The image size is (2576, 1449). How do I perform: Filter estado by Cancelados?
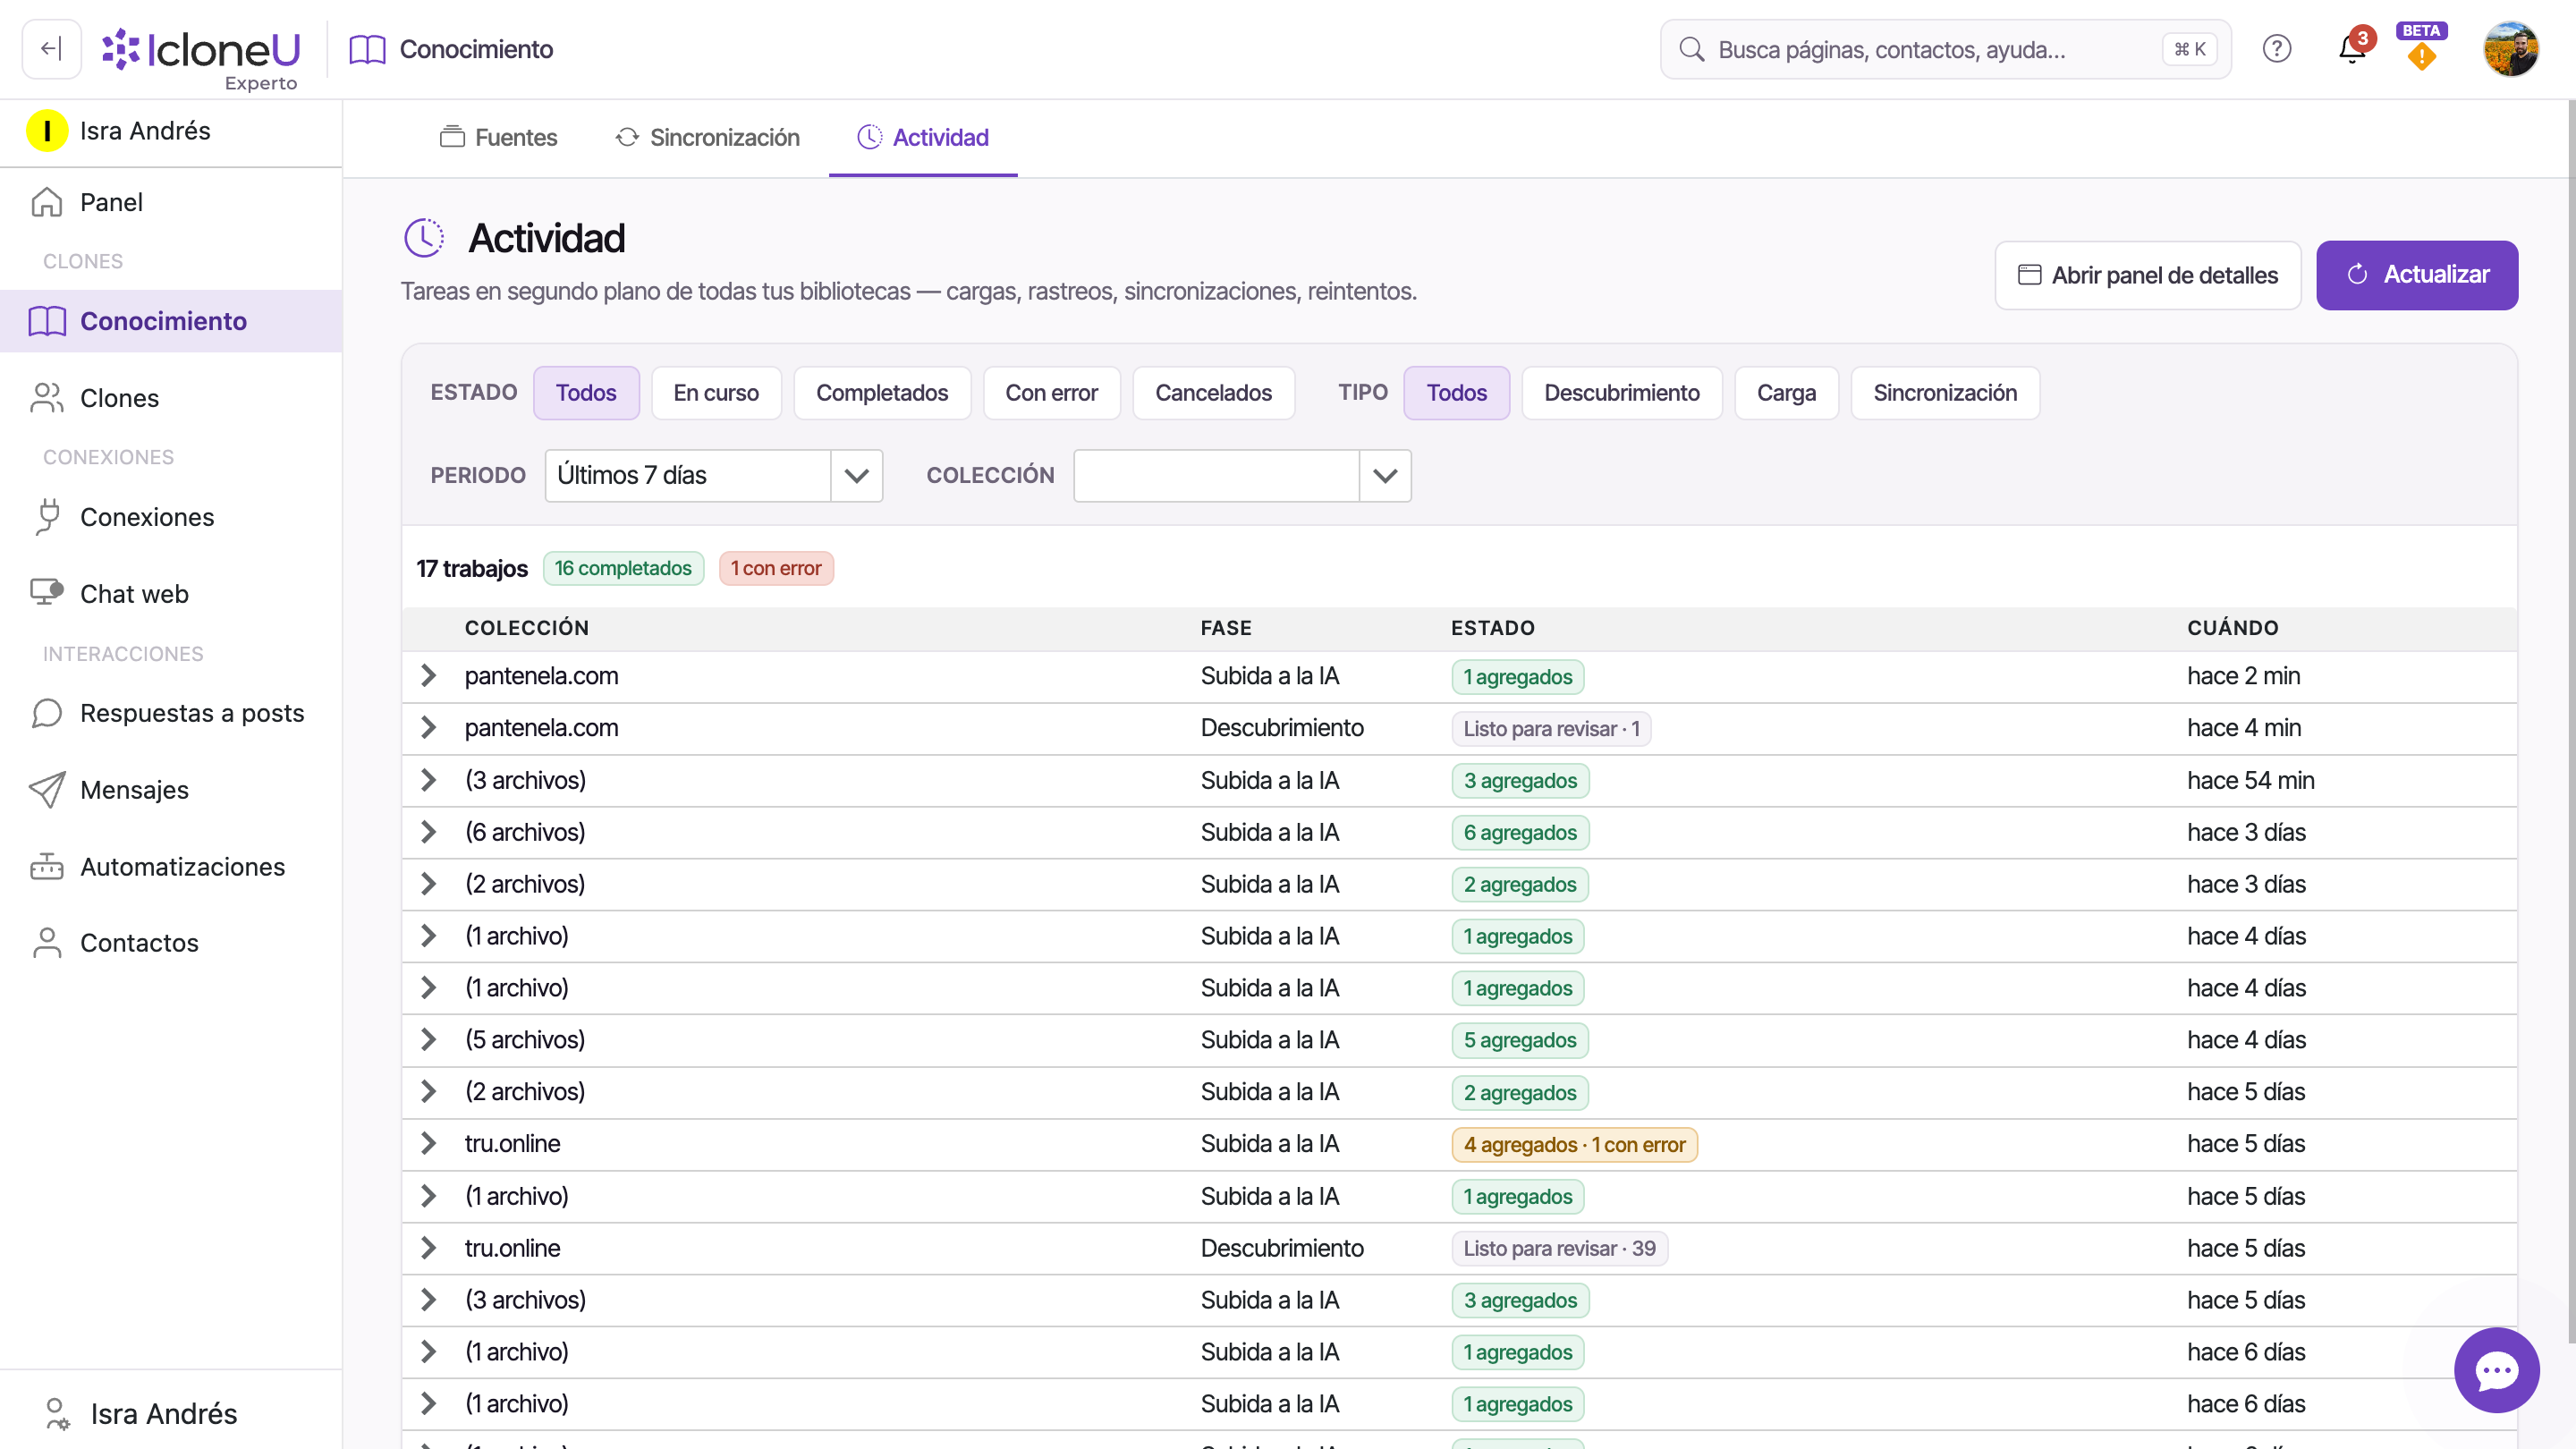click(1214, 393)
